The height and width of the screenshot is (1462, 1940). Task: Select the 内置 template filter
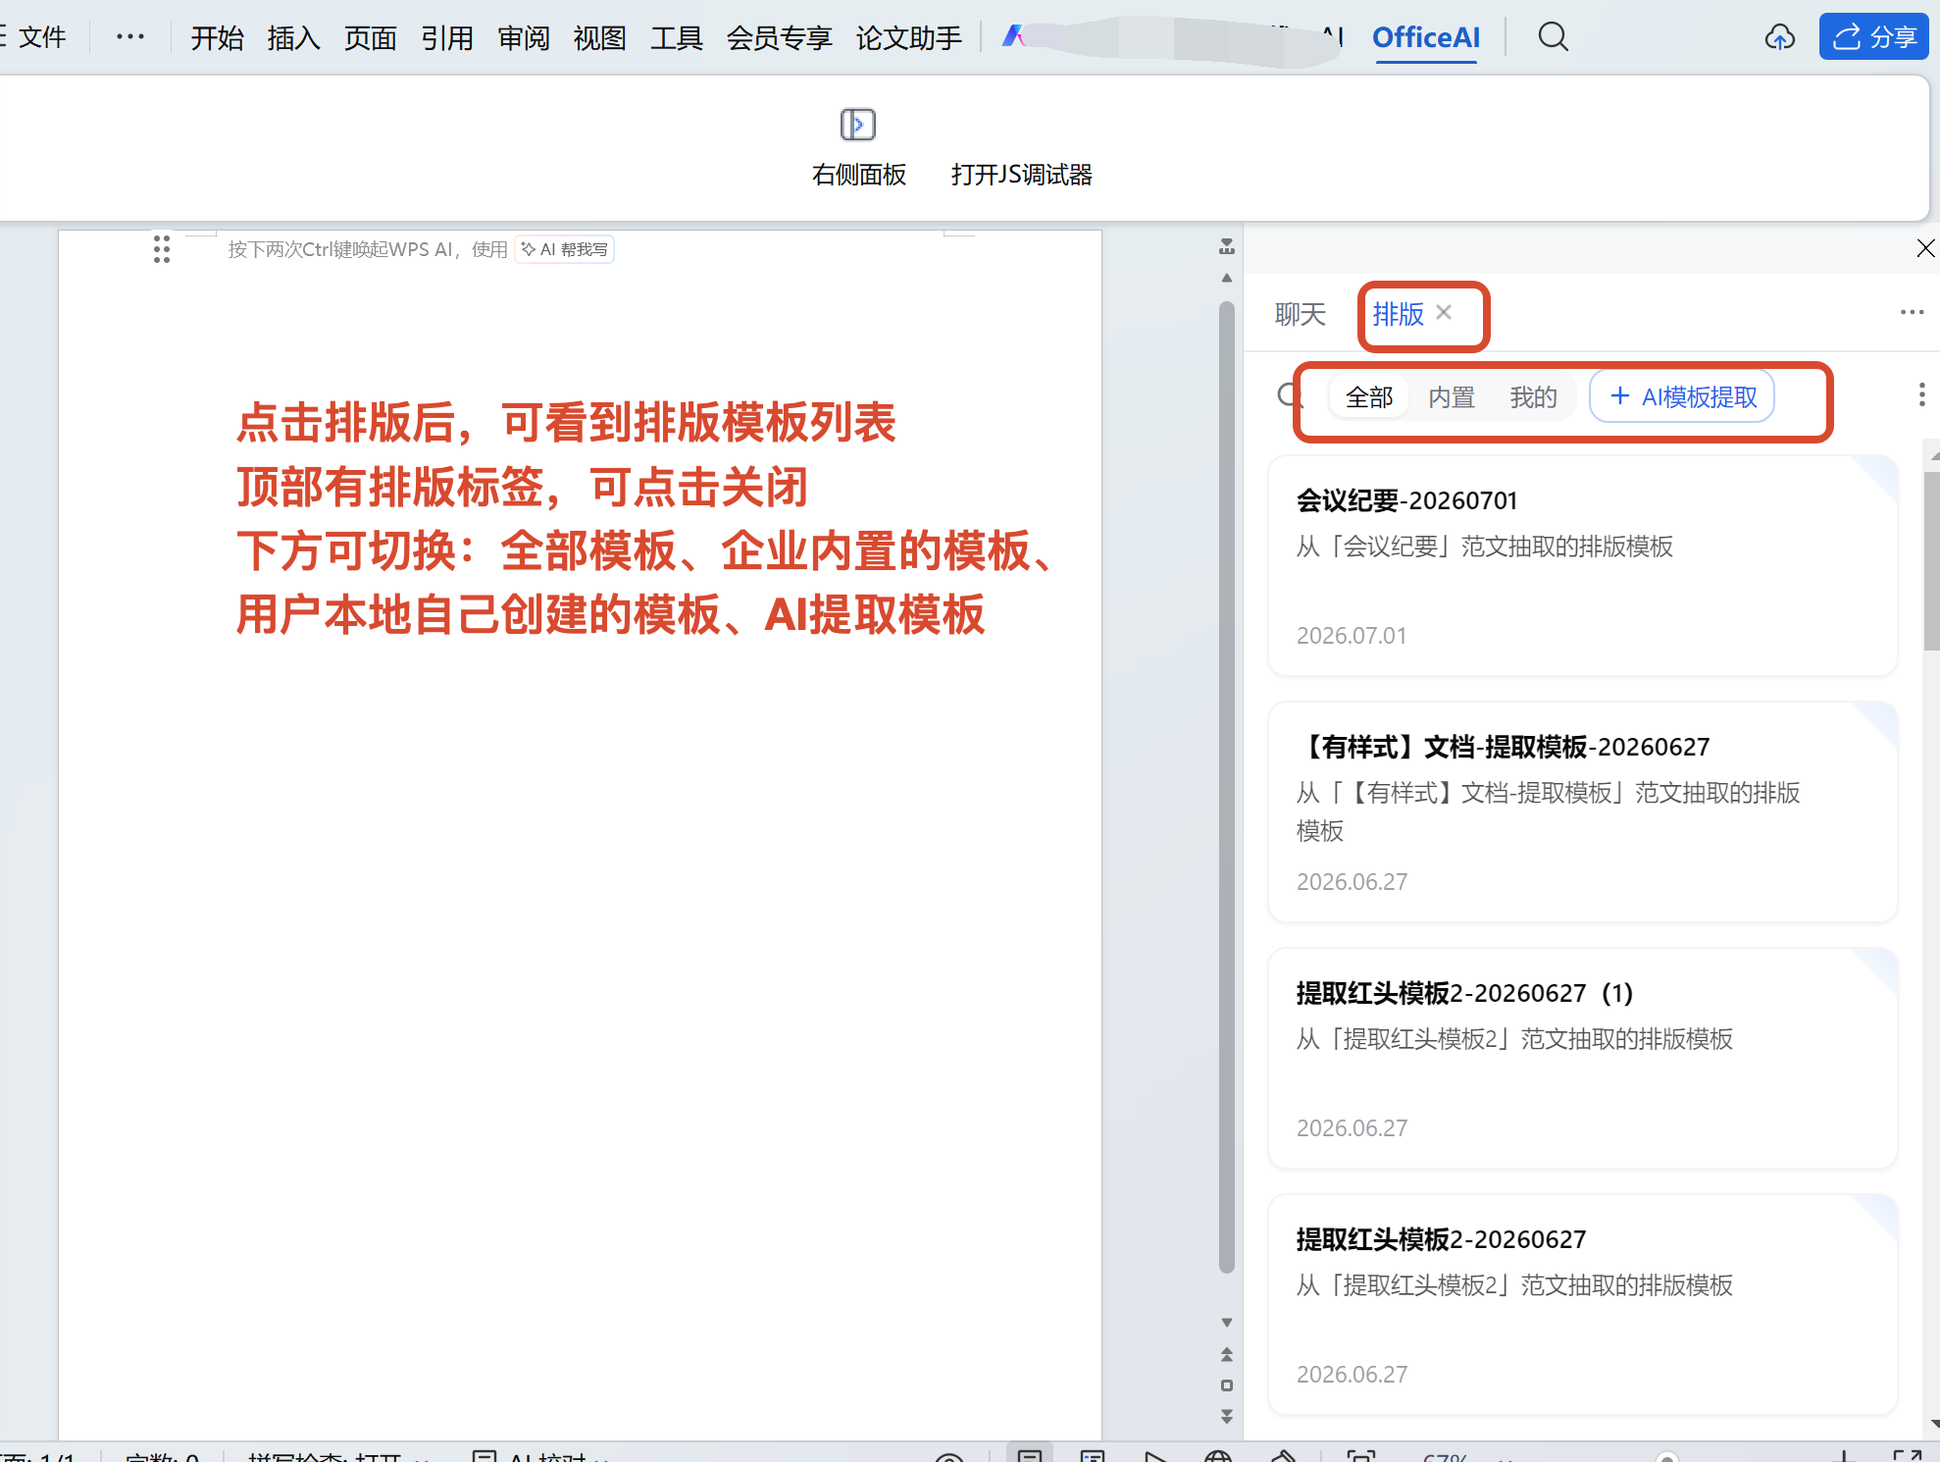tap(1452, 396)
